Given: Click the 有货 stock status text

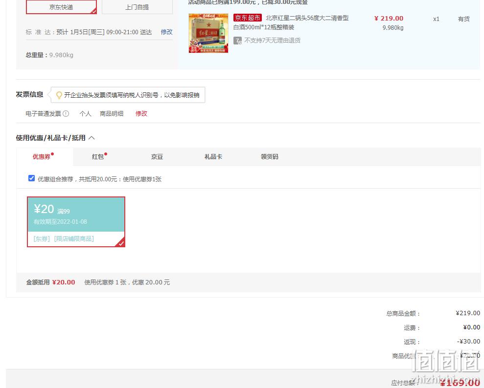Looking at the screenshot, I should (x=463, y=19).
